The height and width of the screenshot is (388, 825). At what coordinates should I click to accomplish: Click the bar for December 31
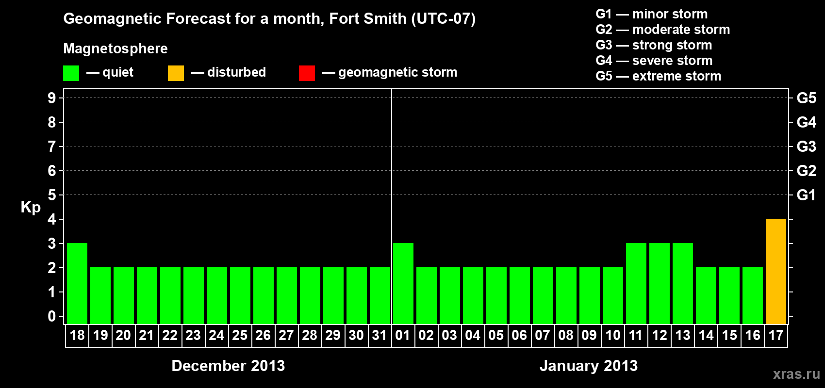pyautogui.click(x=380, y=295)
